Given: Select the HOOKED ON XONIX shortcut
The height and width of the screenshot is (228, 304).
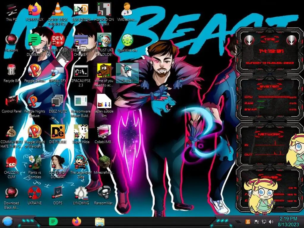Looking at the screenshot, I should click(104, 14).
